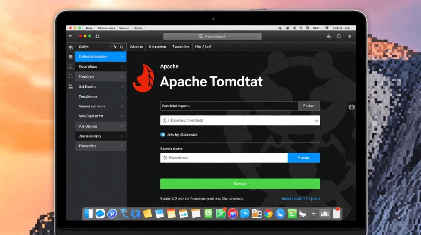Collapse the sidebar item with the downward chevron
Viewport: 421px width, 235px height.
(122, 126)
